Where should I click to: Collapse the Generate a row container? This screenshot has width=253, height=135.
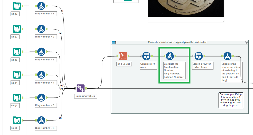pyautogui.click(x=246, y=42)
